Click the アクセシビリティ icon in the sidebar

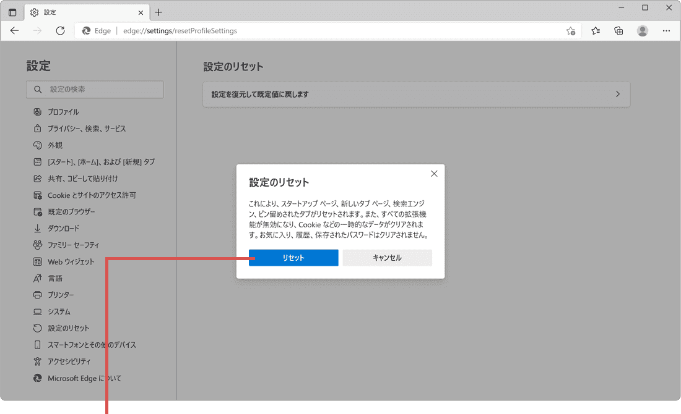[x=36, y=361]
